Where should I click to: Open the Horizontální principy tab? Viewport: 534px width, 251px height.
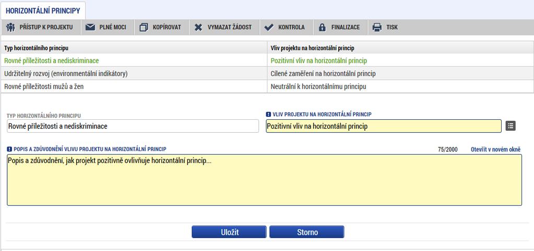(x=43, y=10)
